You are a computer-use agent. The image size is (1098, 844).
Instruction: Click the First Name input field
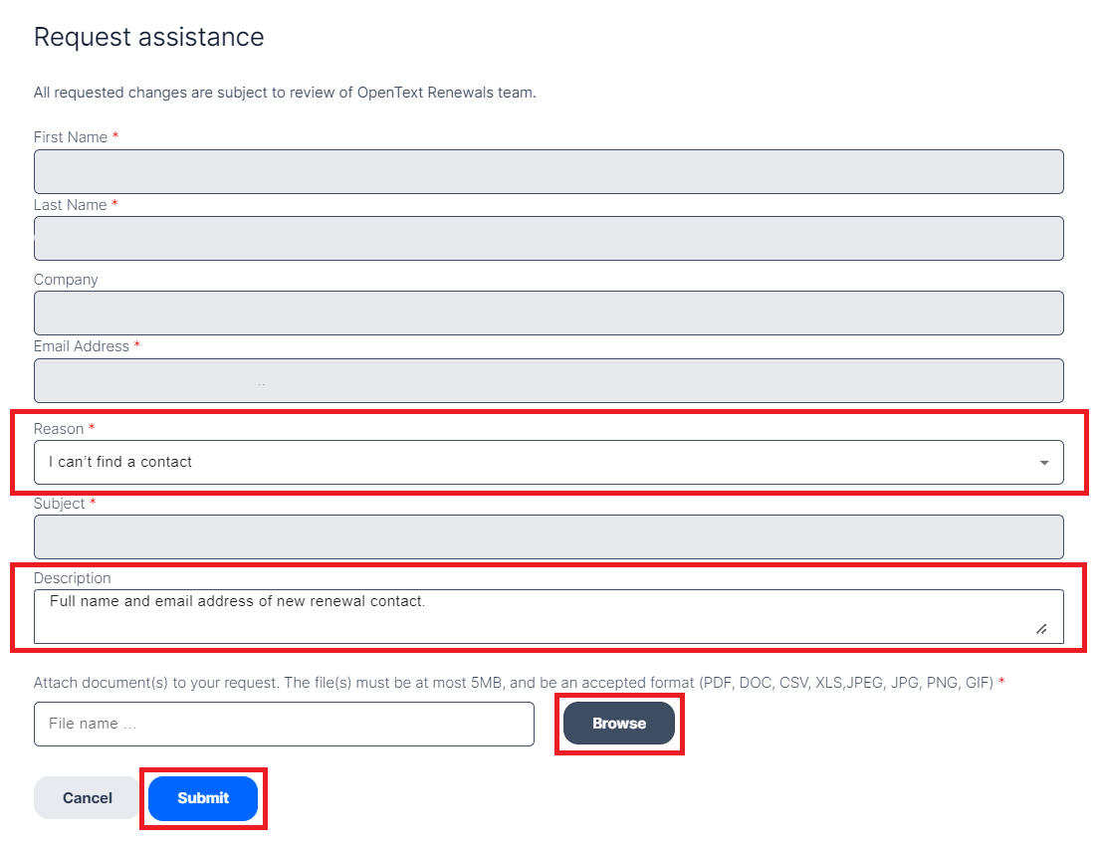click(549, 171)
